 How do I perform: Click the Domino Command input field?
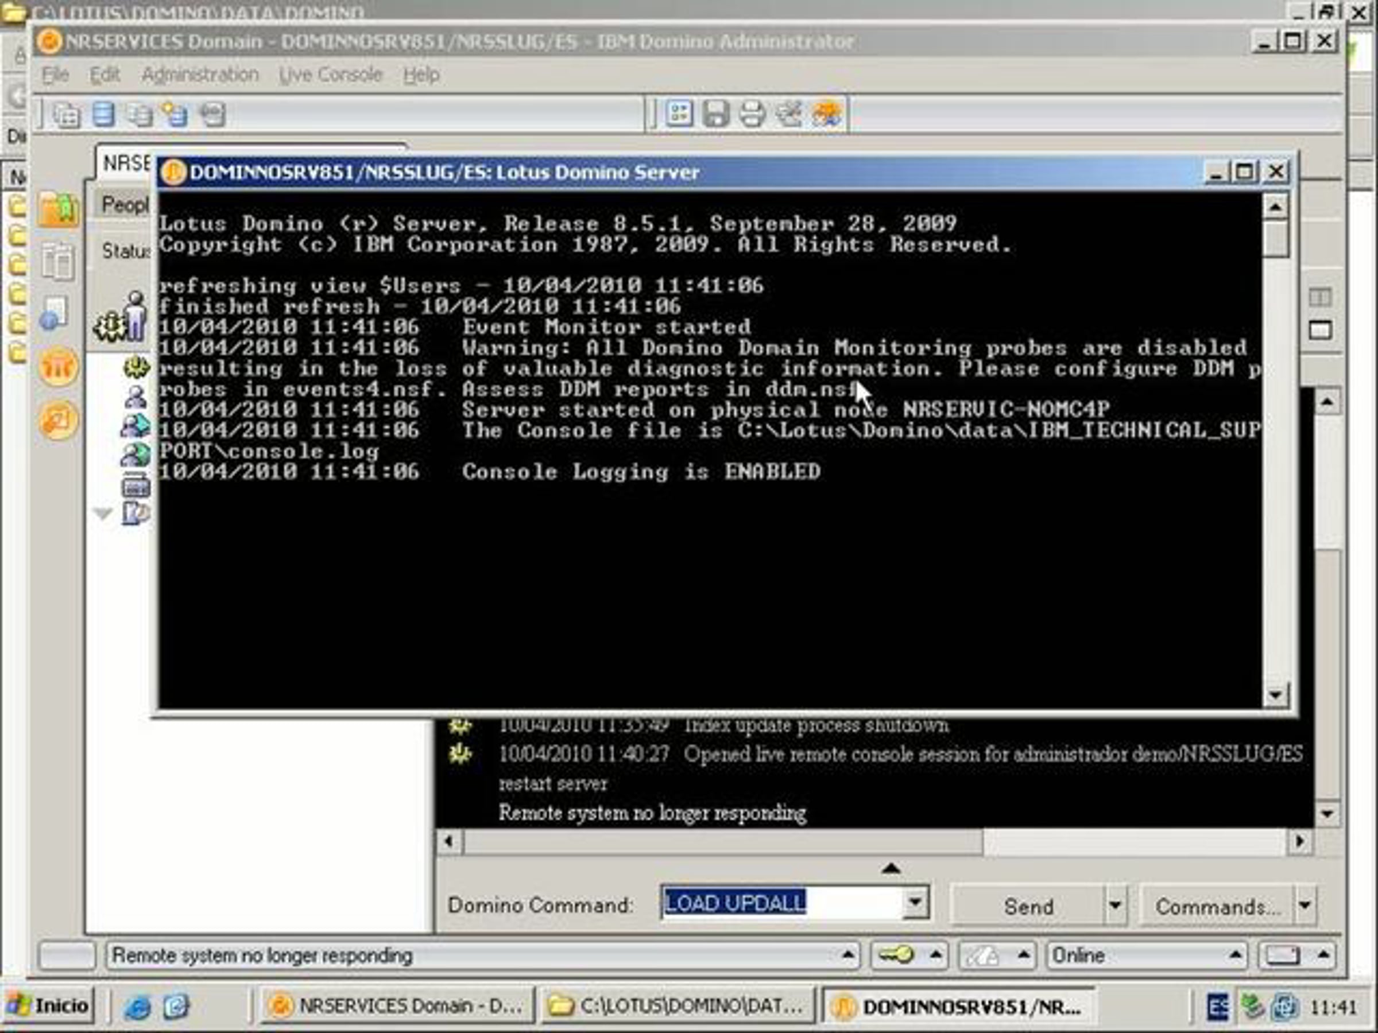coord(782,902)
